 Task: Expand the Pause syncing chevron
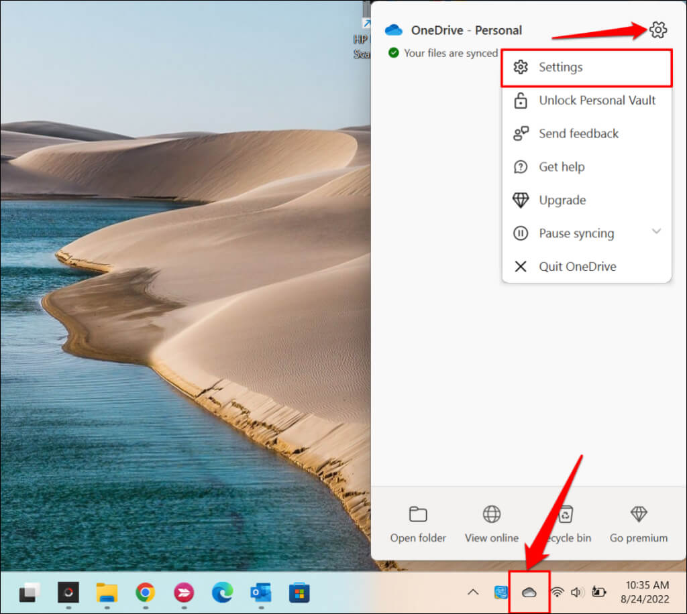(656, 231)
